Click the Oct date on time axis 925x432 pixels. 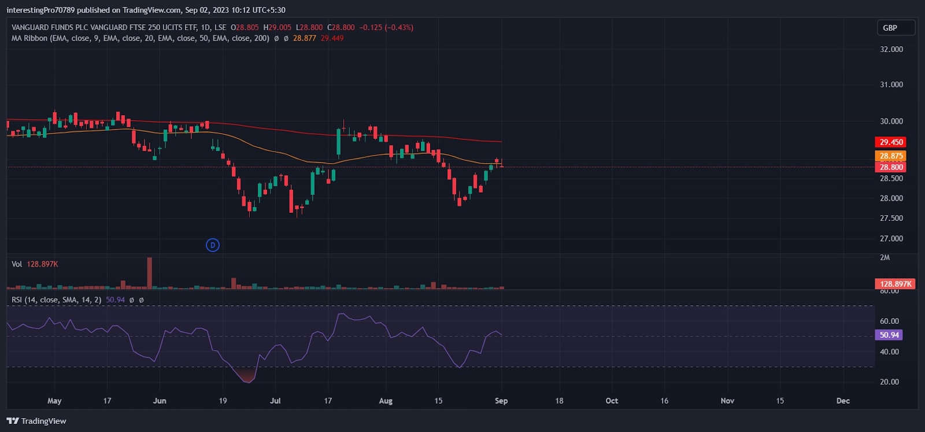coord(612,401)
